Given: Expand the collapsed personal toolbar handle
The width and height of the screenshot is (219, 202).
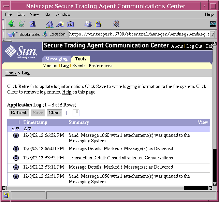Looking at the screenshot, I should pos(8,40).
